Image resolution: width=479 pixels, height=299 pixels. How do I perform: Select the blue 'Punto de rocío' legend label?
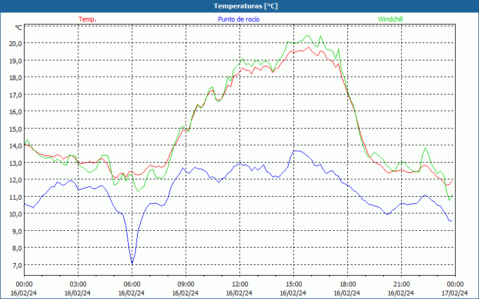pos(238,19)
